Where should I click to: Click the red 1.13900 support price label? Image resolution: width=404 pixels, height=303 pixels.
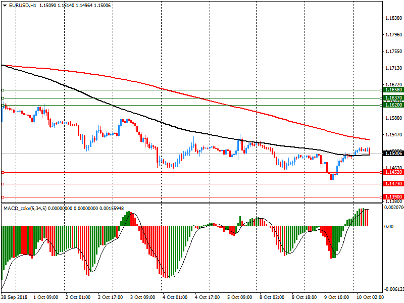[x=393, y=197]
